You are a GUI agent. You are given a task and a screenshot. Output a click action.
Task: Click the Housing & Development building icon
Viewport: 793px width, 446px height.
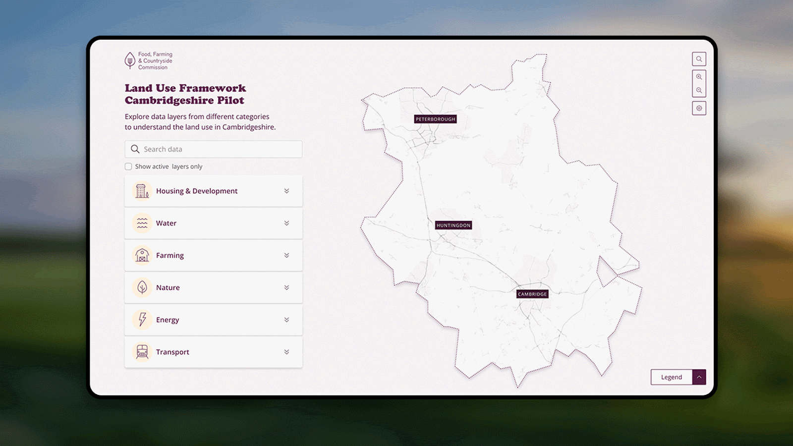tap(142, 191)
